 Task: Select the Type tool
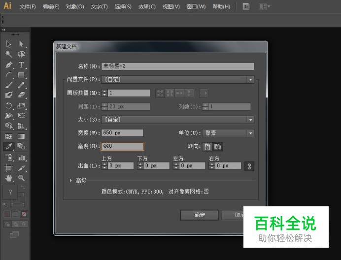pyautogui.click(x=21, y=65)
